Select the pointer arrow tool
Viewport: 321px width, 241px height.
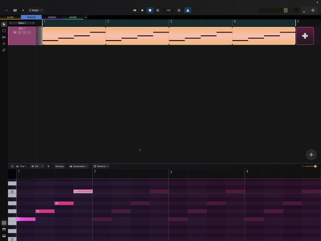(4, 25)
